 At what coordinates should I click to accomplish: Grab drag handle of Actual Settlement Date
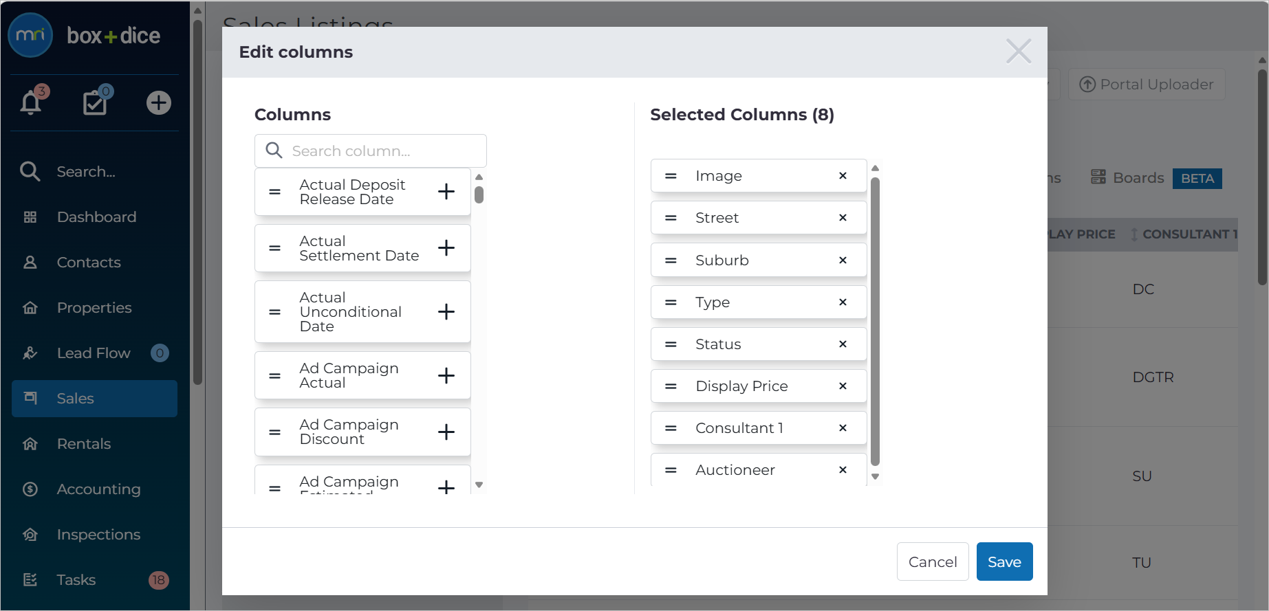(274, 248)
